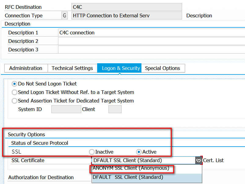Image resolution: width=245 pixels, height=184 pixels.
Task: Click the Client number field
Action: pos(115,109)
